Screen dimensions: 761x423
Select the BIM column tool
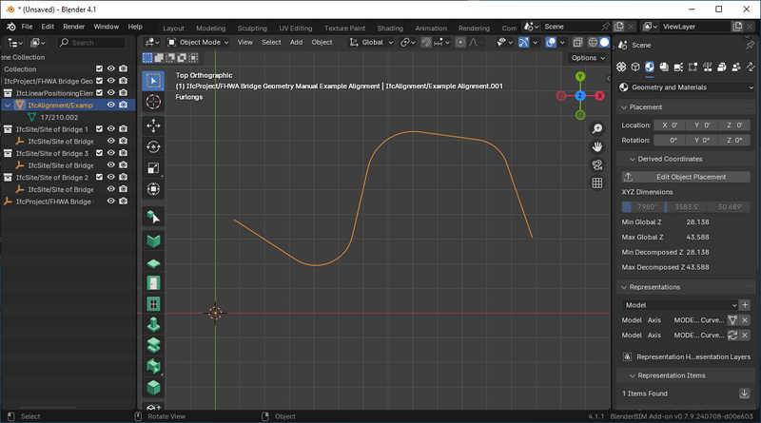tap(153, 324)
